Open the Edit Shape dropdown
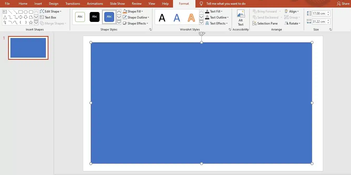Image resolution: width=351 pixels, height=175 pixels. [51, 11]
